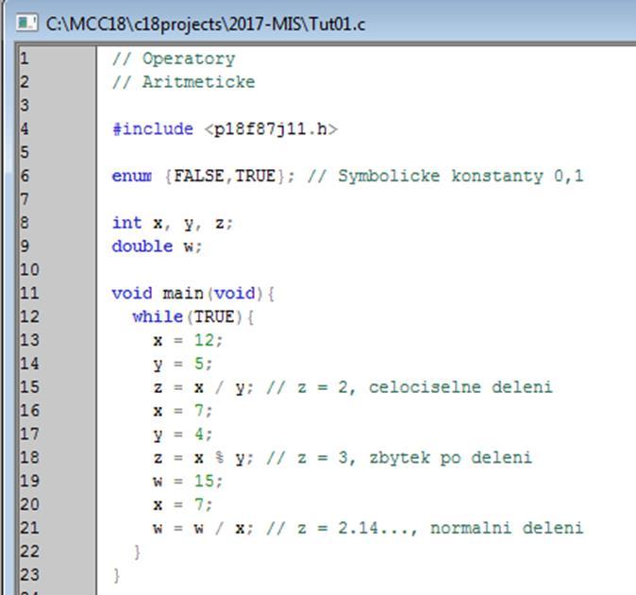Click the 'y = 5;' assignment
Screen dimensions: 636x595
[183, 364]
